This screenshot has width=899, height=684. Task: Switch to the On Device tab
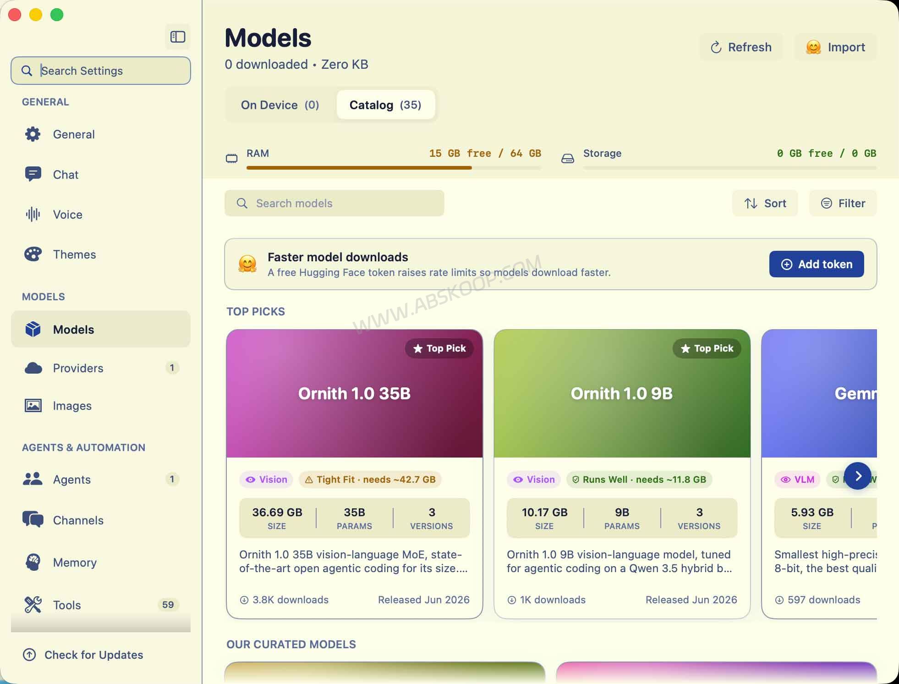pos(280,105)
